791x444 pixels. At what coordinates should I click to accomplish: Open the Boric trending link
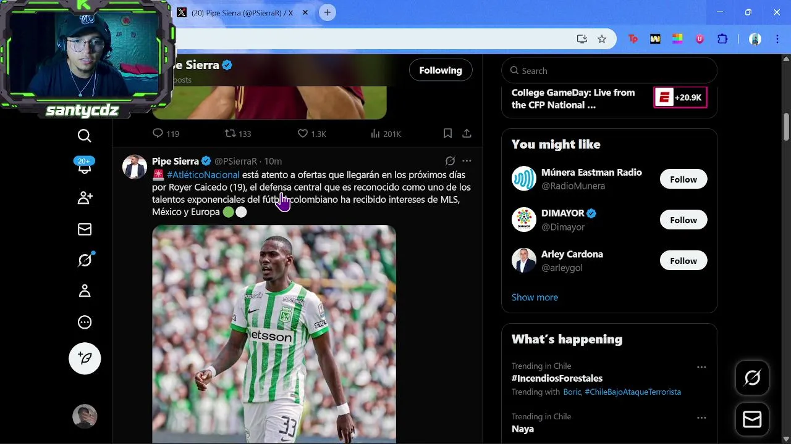572,392
